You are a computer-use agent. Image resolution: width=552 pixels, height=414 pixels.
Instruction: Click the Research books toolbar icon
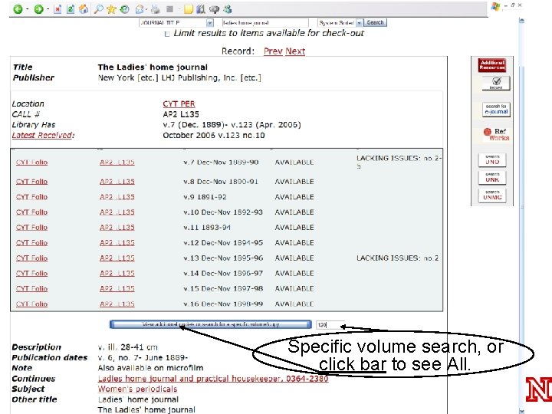tap(201, 9)
